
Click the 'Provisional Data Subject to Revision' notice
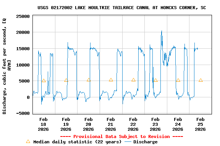(121, 136)
